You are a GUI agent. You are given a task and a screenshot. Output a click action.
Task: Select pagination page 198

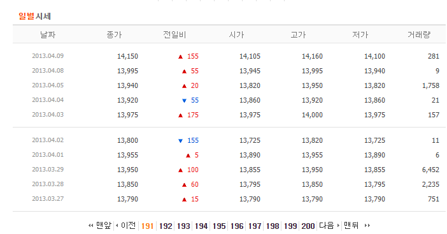coord(273,226)
